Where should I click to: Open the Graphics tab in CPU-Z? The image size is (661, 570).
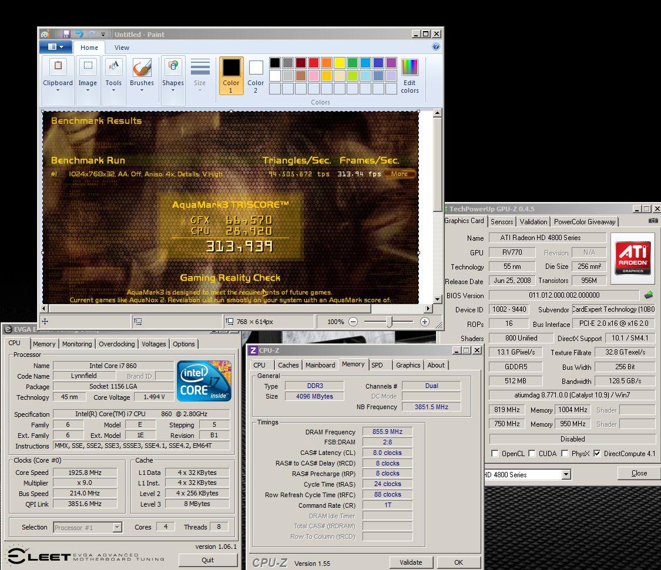[x=408, y=365]
